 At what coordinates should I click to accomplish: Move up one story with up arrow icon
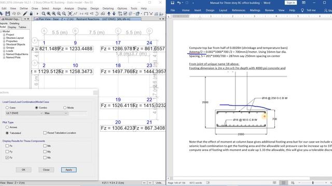[109, 14]
